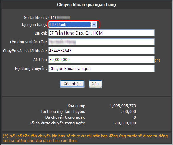Image resolution: width=173 pixels, height=145 pixels.
Task: Click the daily maximum value 500,000,000
Action: click(x=124, y=123)
